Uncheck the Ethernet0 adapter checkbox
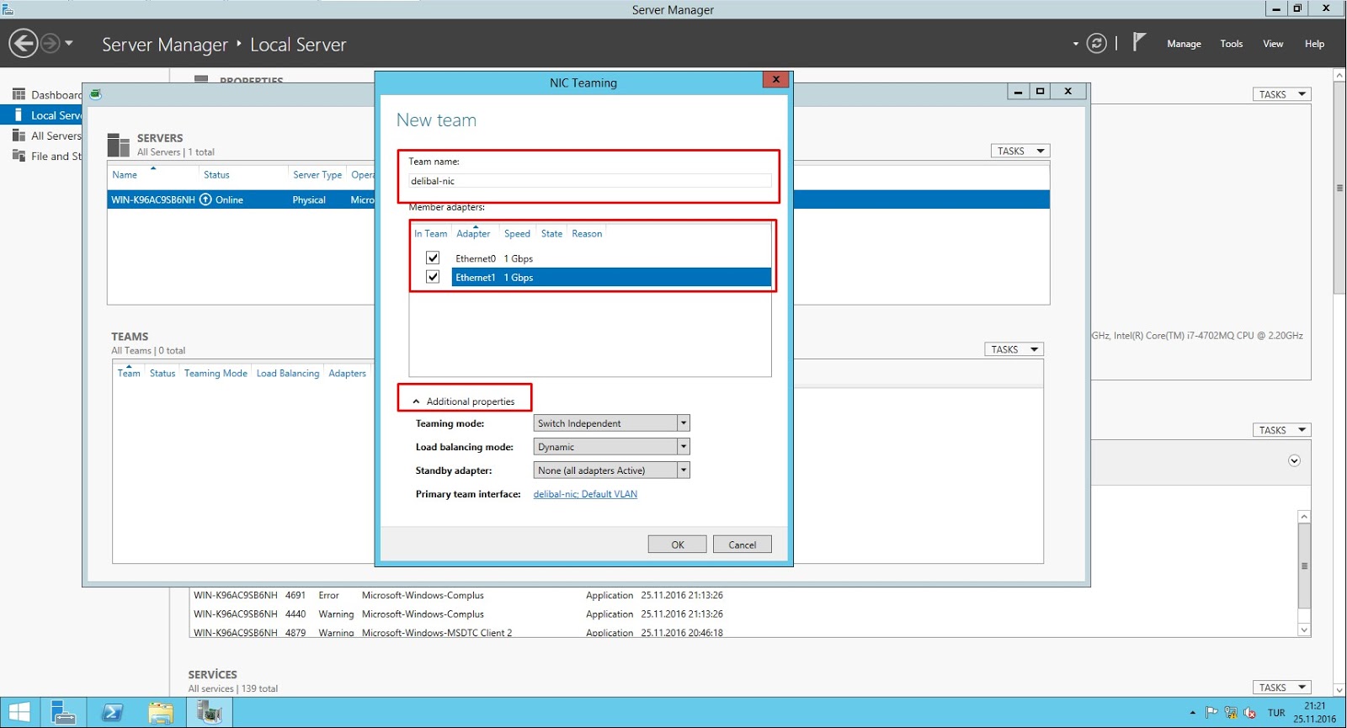 pyautogui.click(x=433, y=258)
